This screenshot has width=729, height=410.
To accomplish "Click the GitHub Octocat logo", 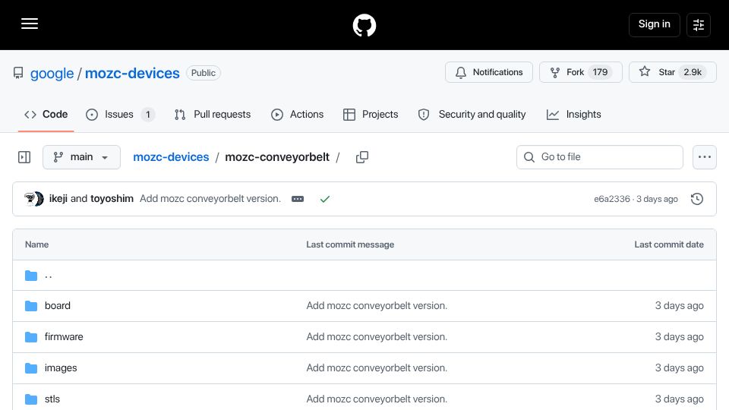I will coord(364,25).
